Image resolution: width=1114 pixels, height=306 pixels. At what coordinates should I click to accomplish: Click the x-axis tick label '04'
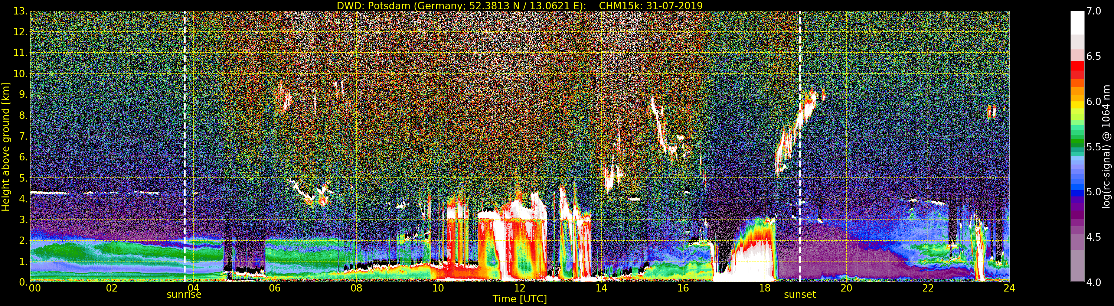[x=193, y=288]
